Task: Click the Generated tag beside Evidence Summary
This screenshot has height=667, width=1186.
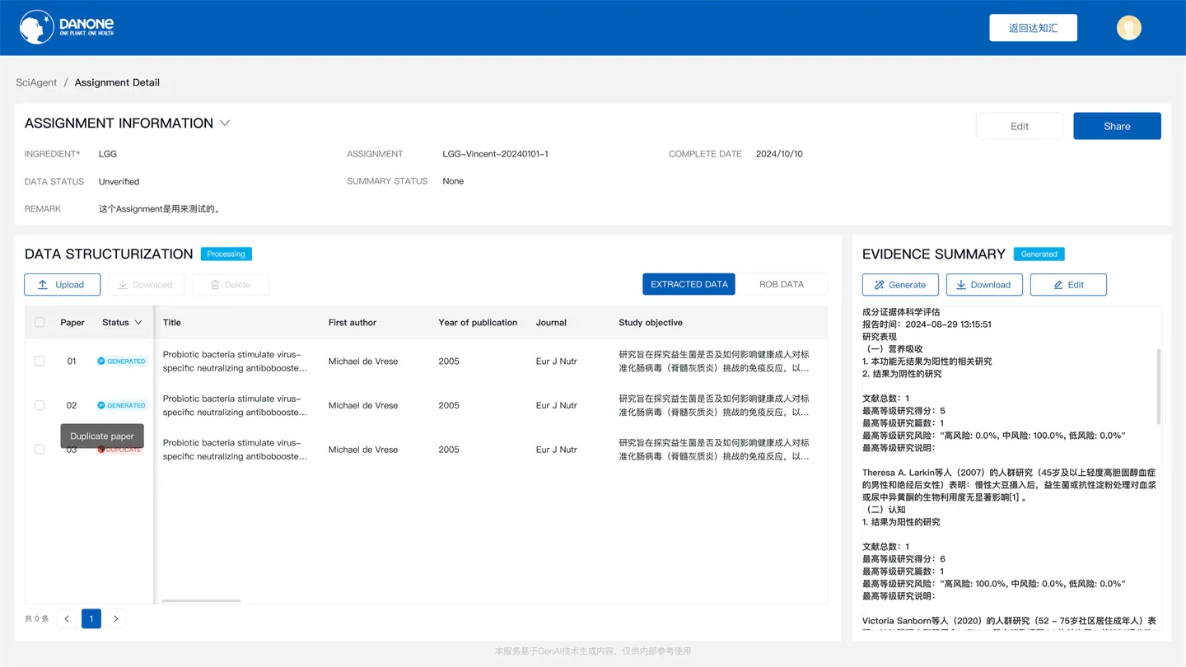Action: click(x=1039, y=254)
